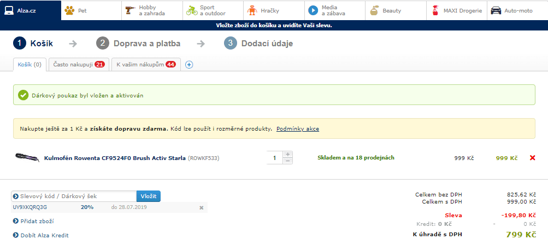Open Kulmofén Rowenta CF9524F0 product link
This screenshot has height=252, width=548.
coord(115,158)
